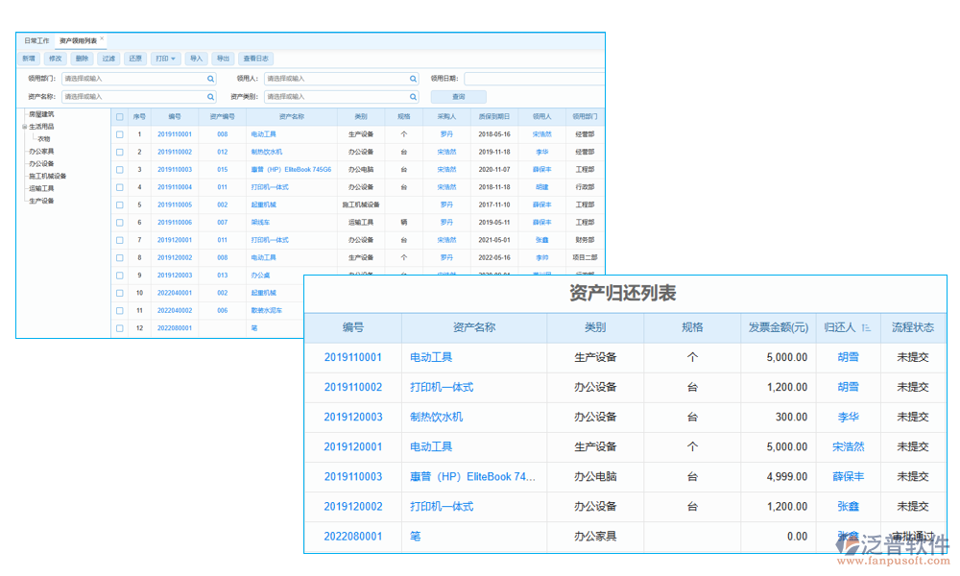Viewport: 960px width, 576px height.
Task: Click sort icon beside 归还人 column
Action: tap(866, 328)
